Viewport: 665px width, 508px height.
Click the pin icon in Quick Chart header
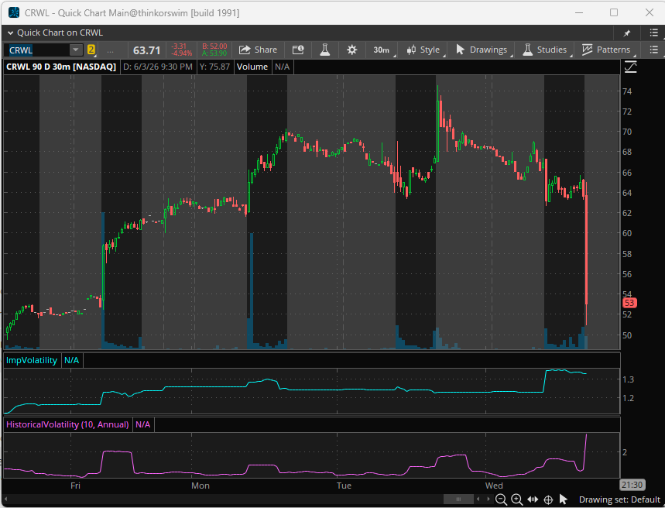coord(626,33)
